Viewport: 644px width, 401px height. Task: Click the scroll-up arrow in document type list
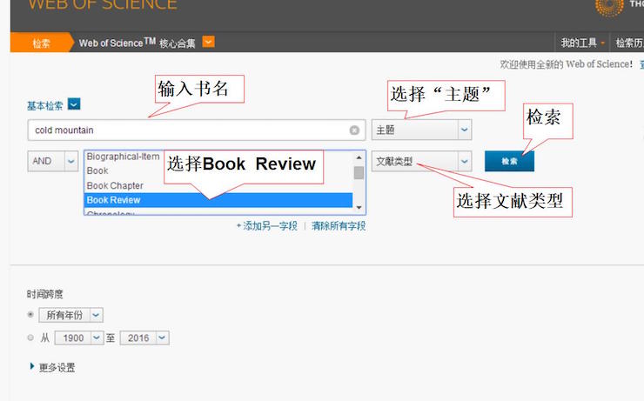pos(359,157)
